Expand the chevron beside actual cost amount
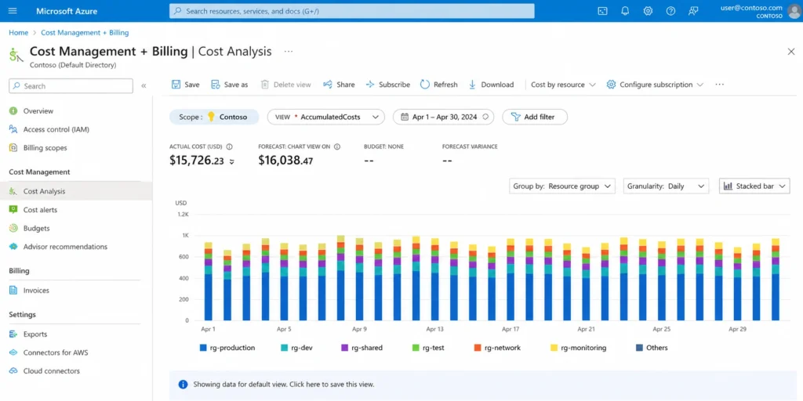This screenshot has height=401, width=803. click(231, 161)
